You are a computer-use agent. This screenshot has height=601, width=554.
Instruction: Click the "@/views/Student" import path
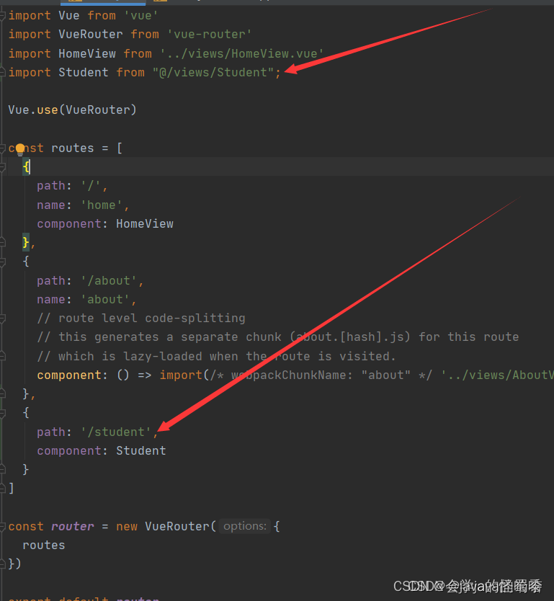213,72
